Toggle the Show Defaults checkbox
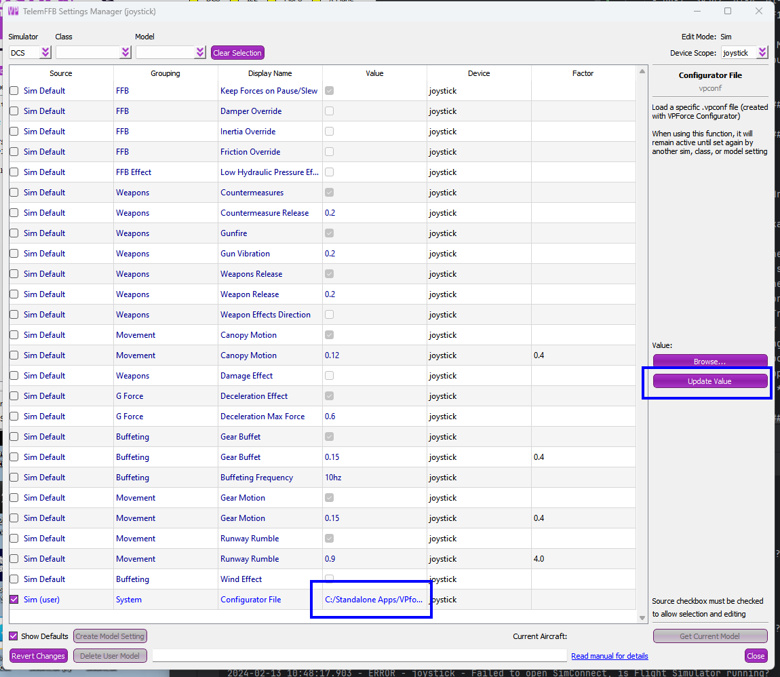The width and height of the screenshot is (780, 677). (14, 636)
